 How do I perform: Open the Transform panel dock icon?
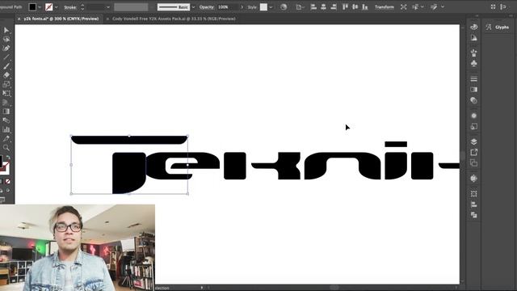474,194
